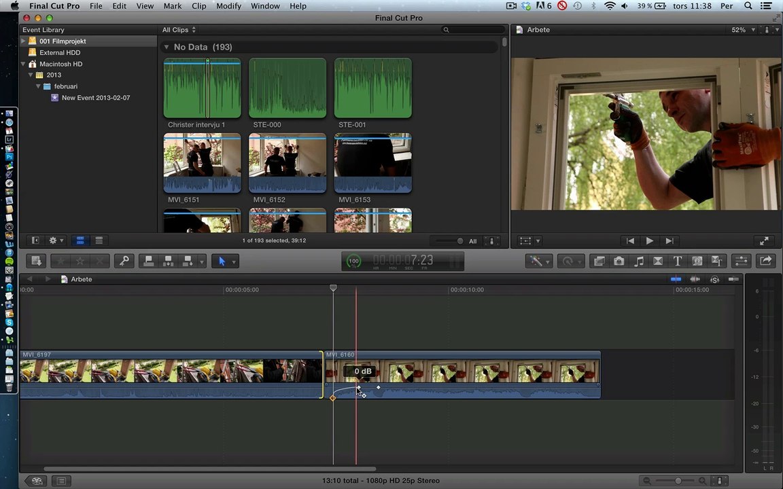Image resolution: width=783 pixels, height=489 pixels.
Task: Click the orange audio fade handle on MVI_6160
Action: (x=332, y=398)
